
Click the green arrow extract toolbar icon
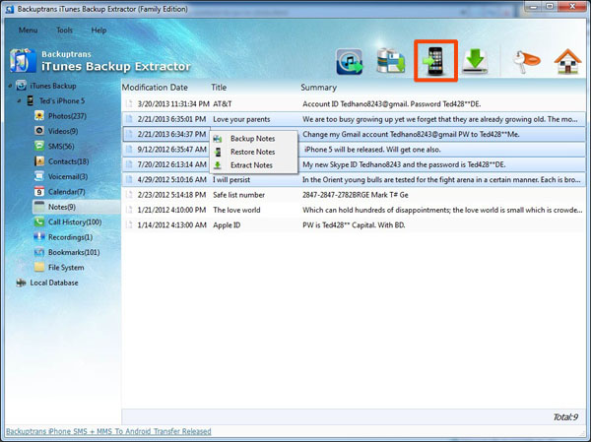pos(475,61)
